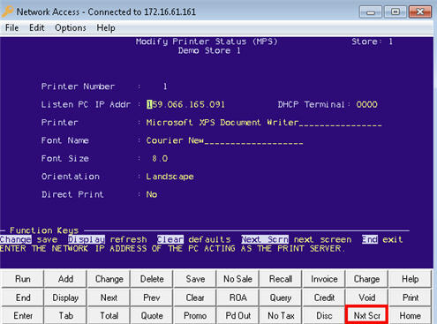The width and height of the screenshot is (437, 324).
Task: Click the No Tax button
Action: (281, 315)
